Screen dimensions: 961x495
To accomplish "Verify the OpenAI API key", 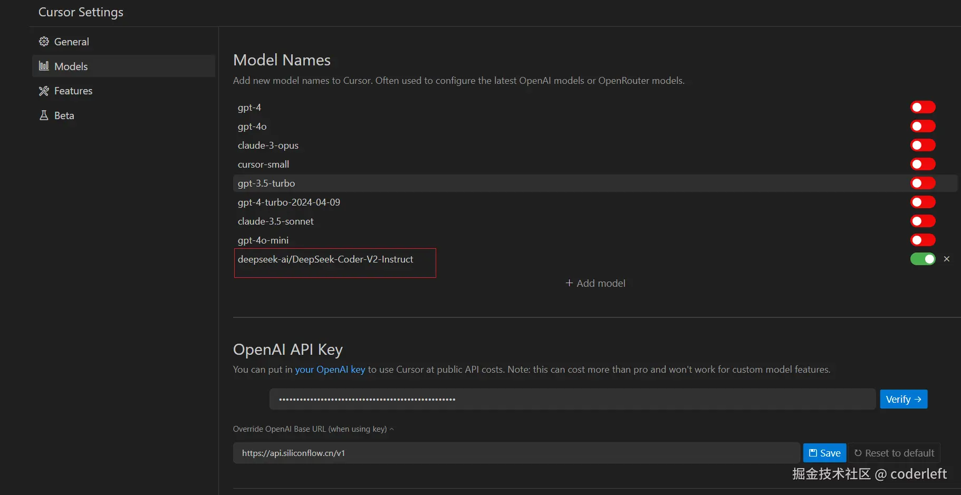I will tap(903, 399).
